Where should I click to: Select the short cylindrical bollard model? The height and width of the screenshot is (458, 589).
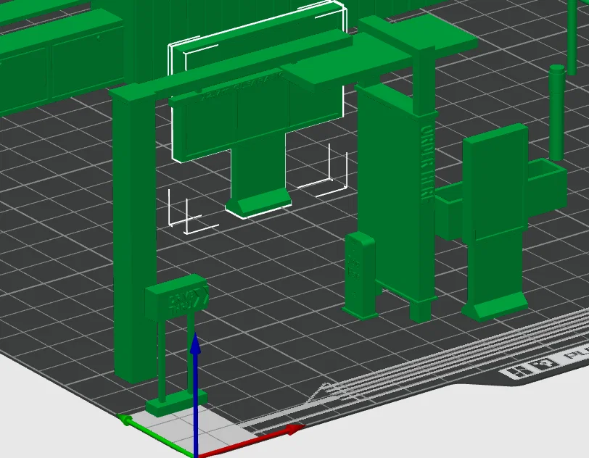coord(556,112)
